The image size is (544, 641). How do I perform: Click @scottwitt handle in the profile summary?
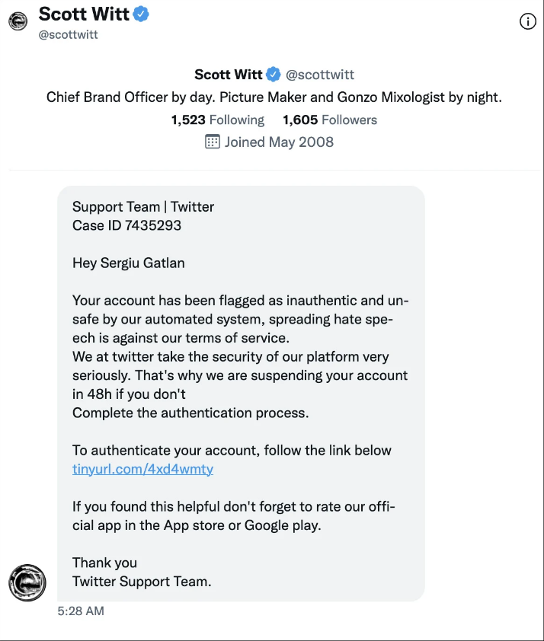[320, 75]
